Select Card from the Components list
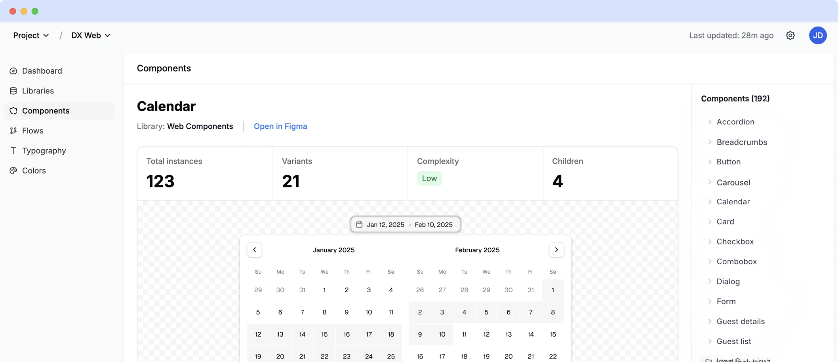This screenshot has height=362, width=838. (725, 221)
